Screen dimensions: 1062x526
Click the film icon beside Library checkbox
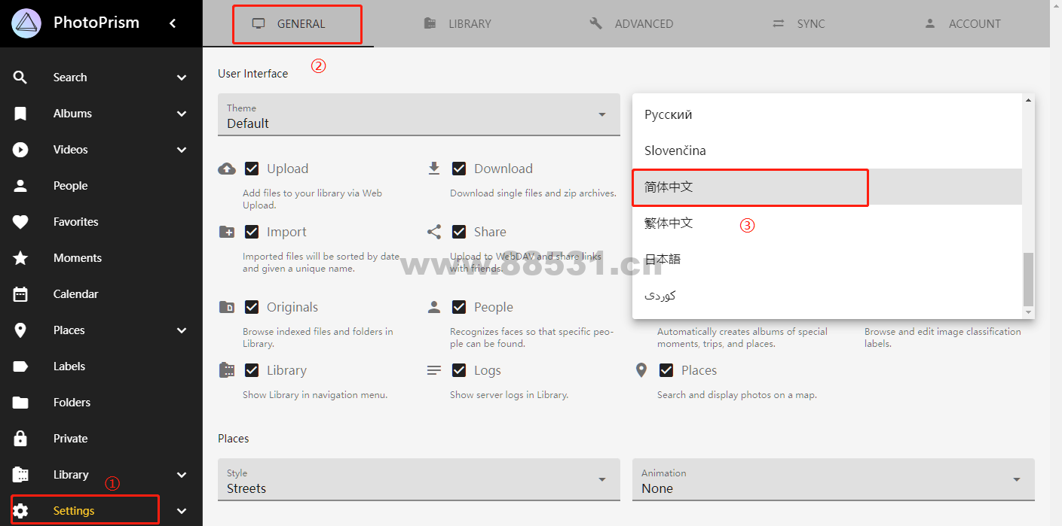[227, 370]
